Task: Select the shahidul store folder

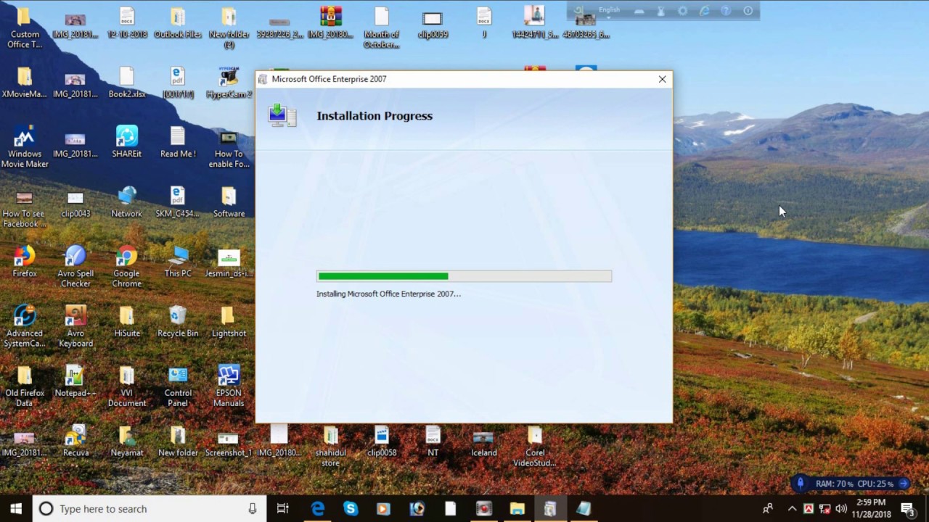Action: click(x=331, y=446)
